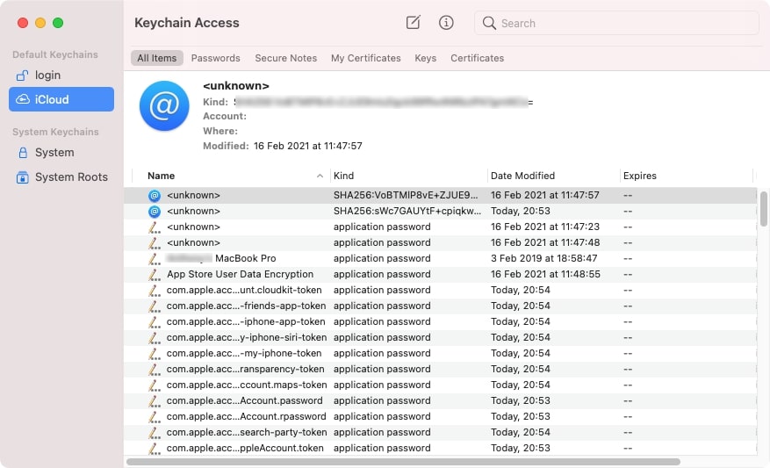The width and height of the screenshot is (770, 468).
Task: Select the 'MacBook Pro' application password entry
Action: [440, 259]
